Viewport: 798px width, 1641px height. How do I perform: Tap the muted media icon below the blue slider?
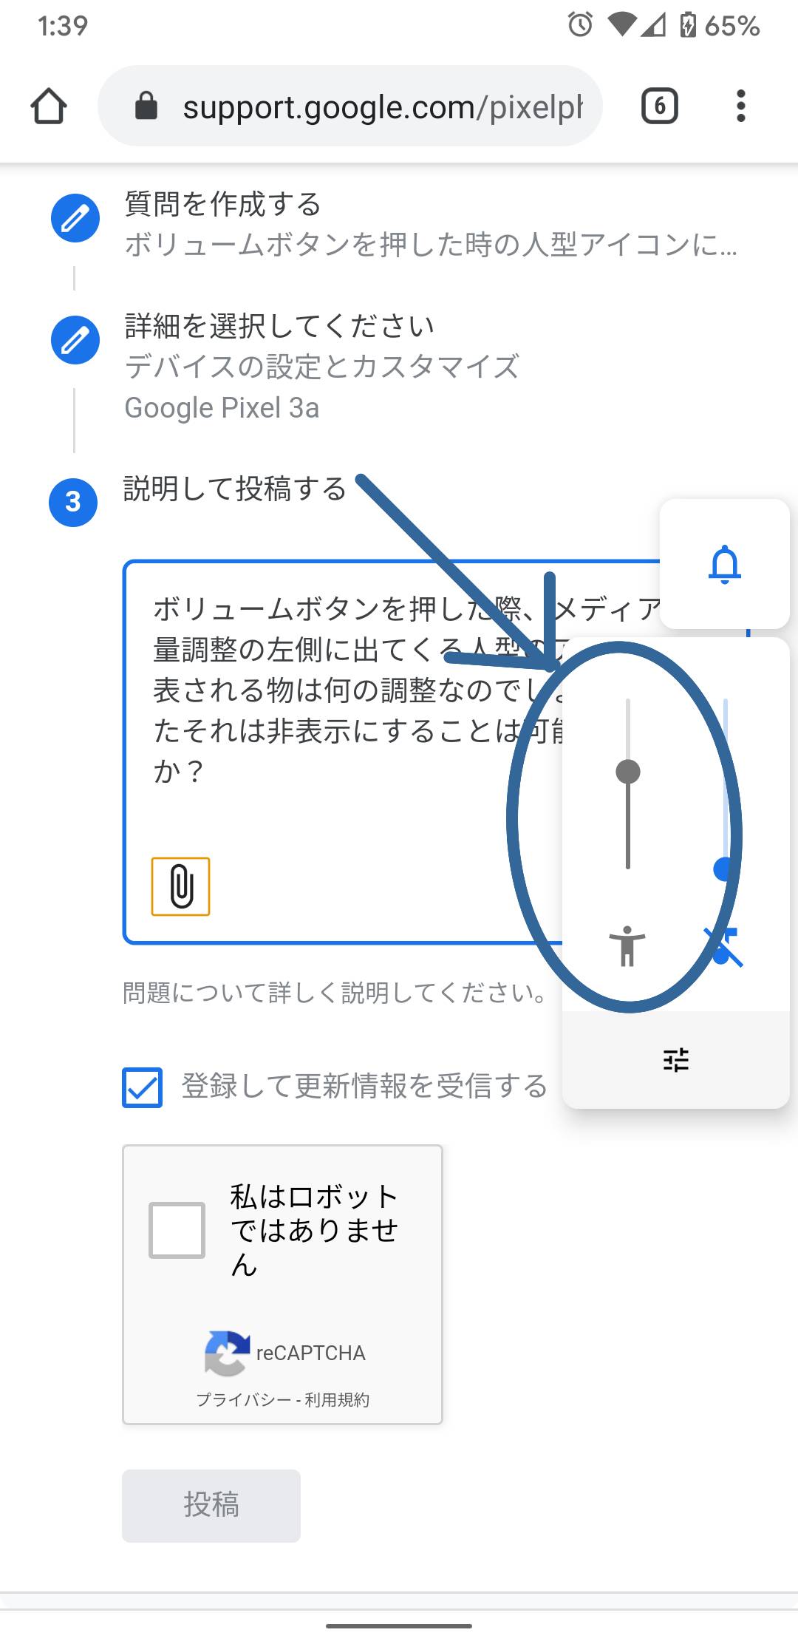point(723,946)
